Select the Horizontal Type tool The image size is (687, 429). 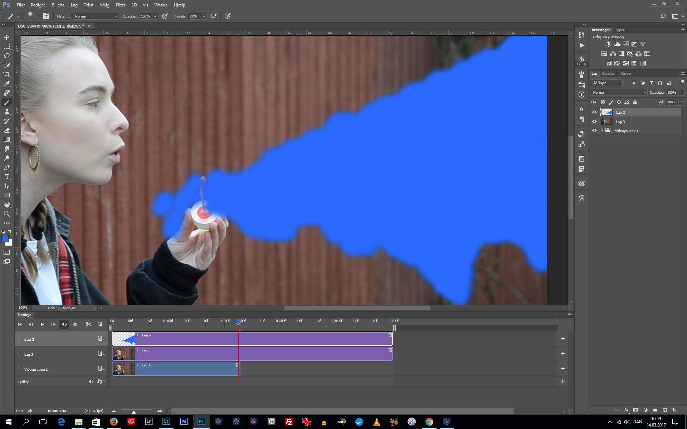click(7, 177)
